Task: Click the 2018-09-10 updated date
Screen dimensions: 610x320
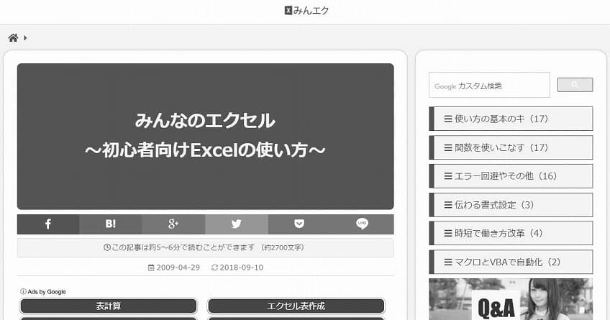Action: pos(237,268)
